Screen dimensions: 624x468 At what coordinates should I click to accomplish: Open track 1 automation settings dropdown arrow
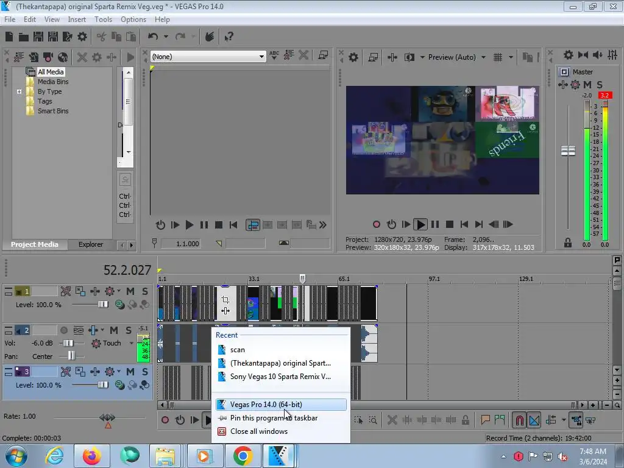pyautogui.click(x=119, y=291)
